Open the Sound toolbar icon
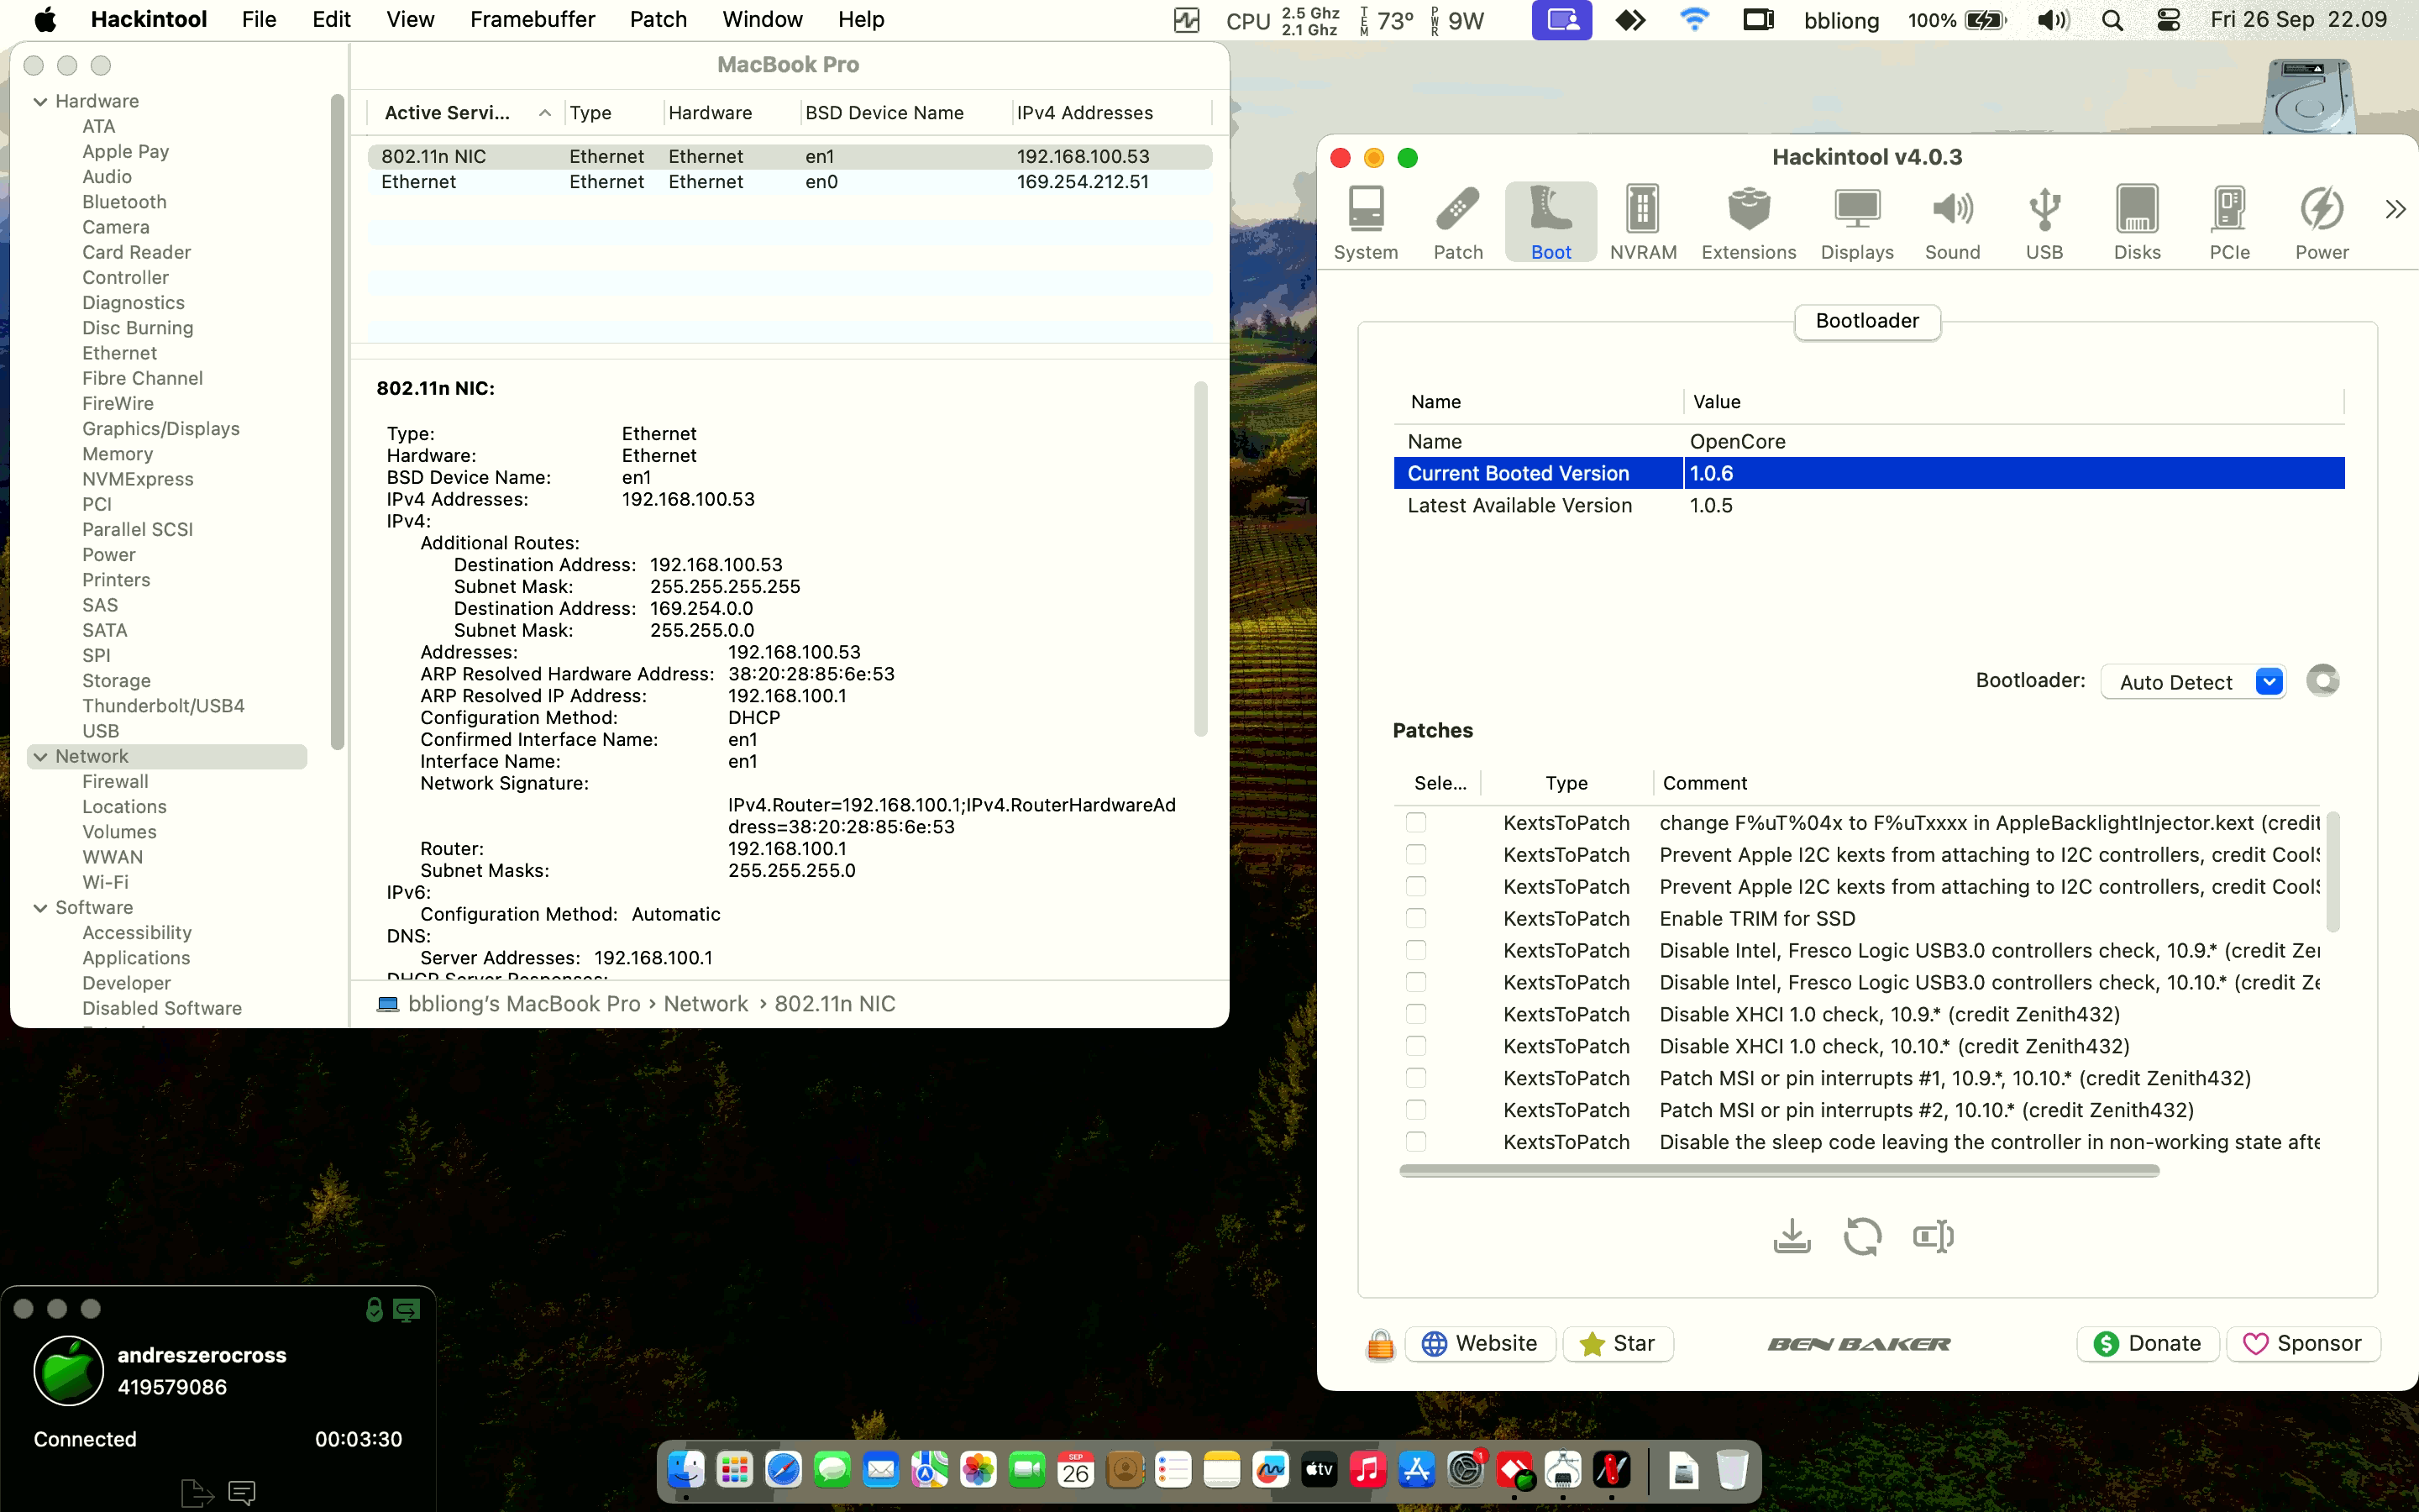Image resolution: width=2419 pixels, height=1512 pixels. tap(1952, 223)
